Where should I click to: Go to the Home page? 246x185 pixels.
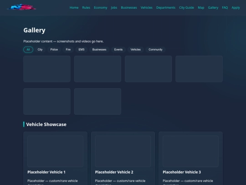(x=74, y=8)
